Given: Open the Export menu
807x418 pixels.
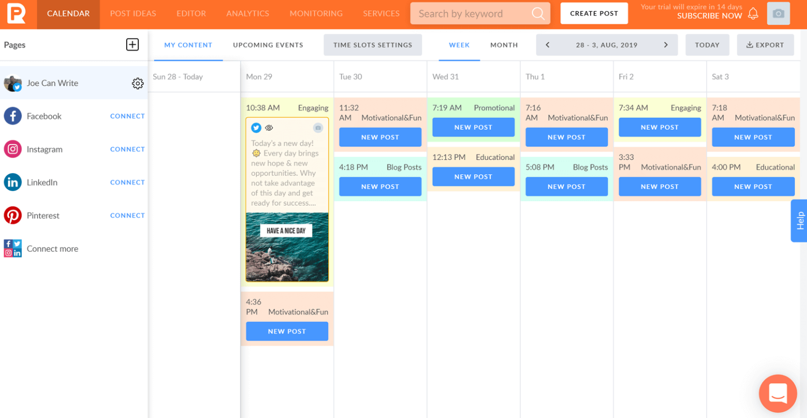Looking at the screenshot, I should 765,45.
